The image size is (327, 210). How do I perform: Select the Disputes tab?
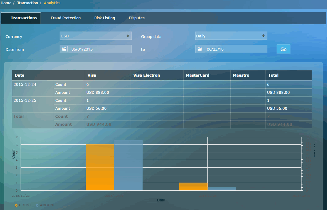coord(136,18)
